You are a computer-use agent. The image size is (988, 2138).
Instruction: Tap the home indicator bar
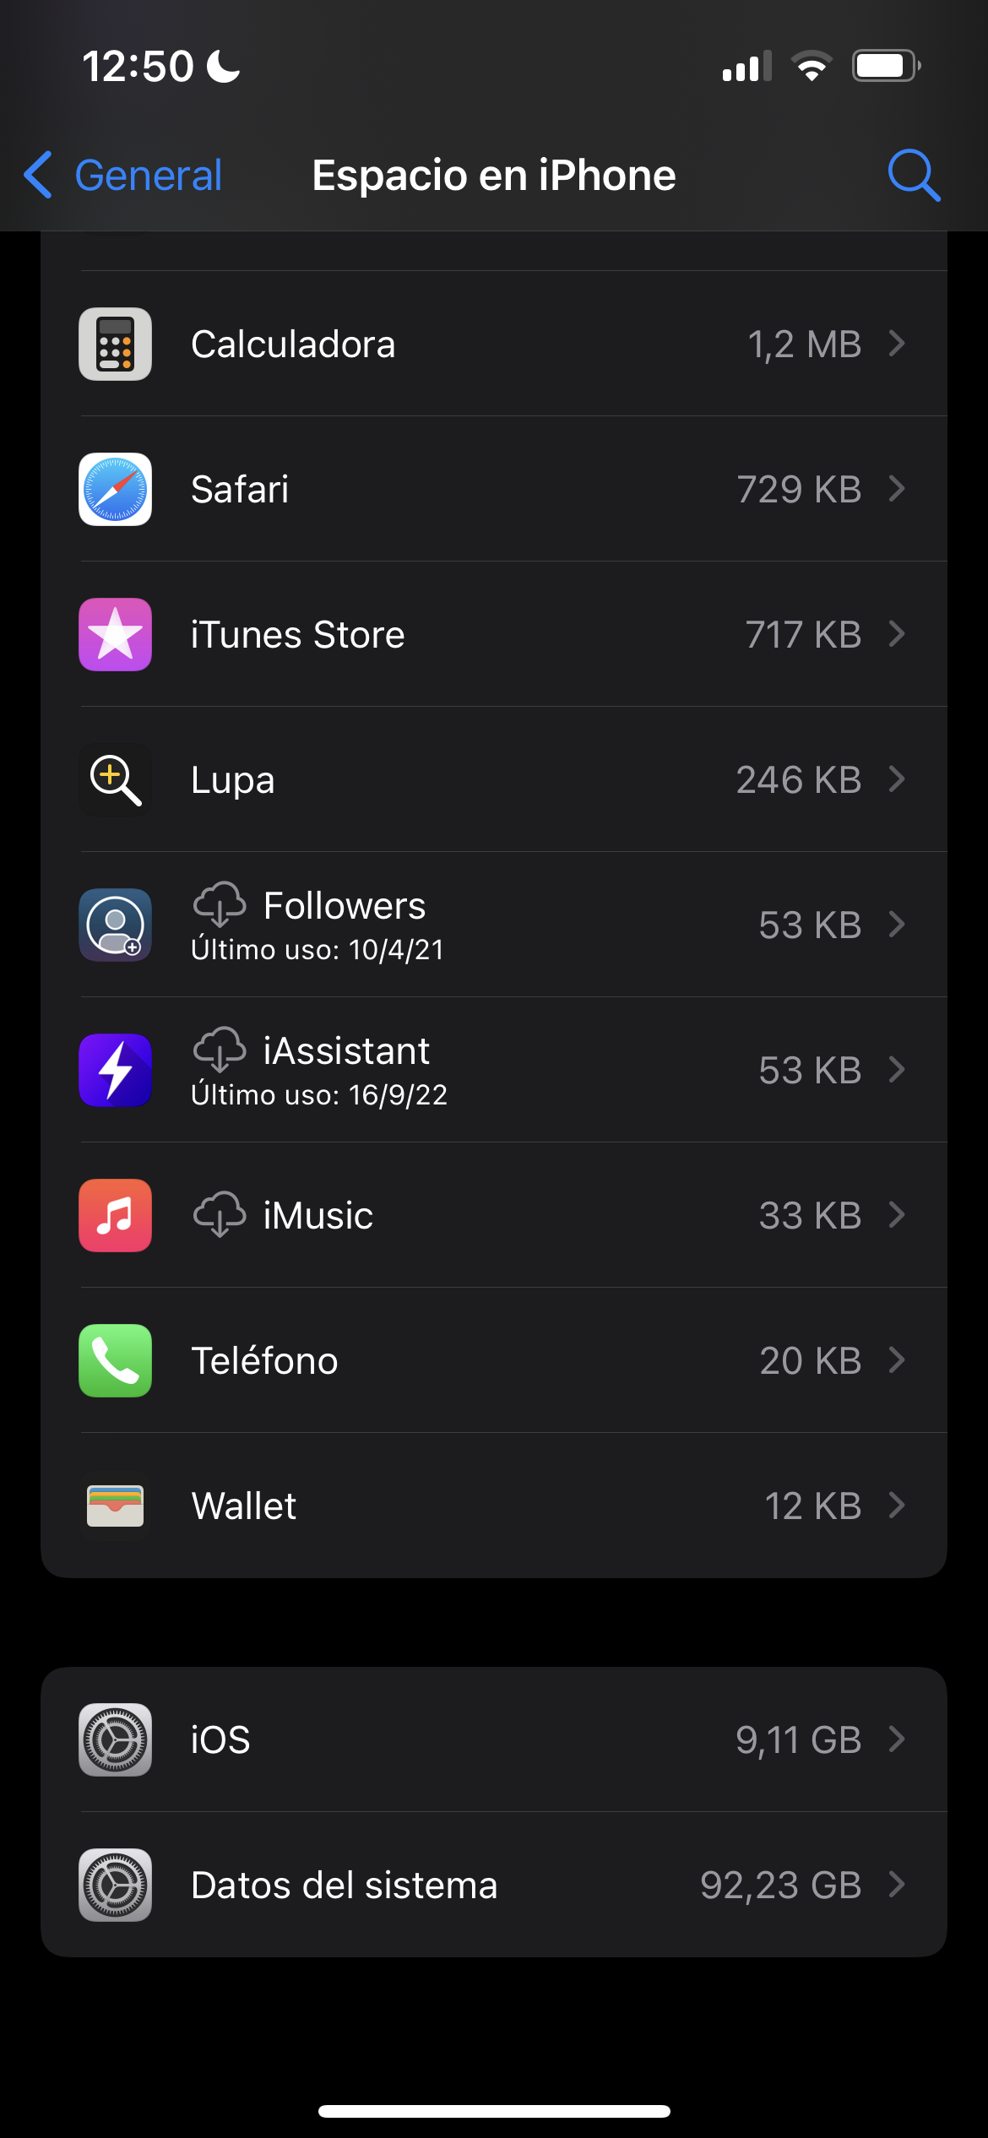[494, 2111]
